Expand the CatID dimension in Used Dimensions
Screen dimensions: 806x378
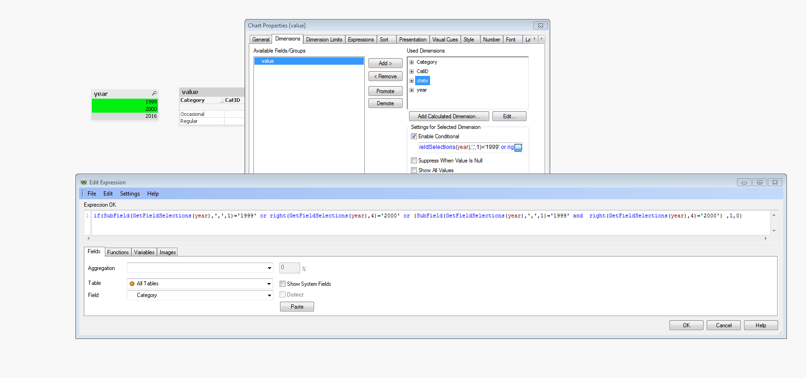411,71
